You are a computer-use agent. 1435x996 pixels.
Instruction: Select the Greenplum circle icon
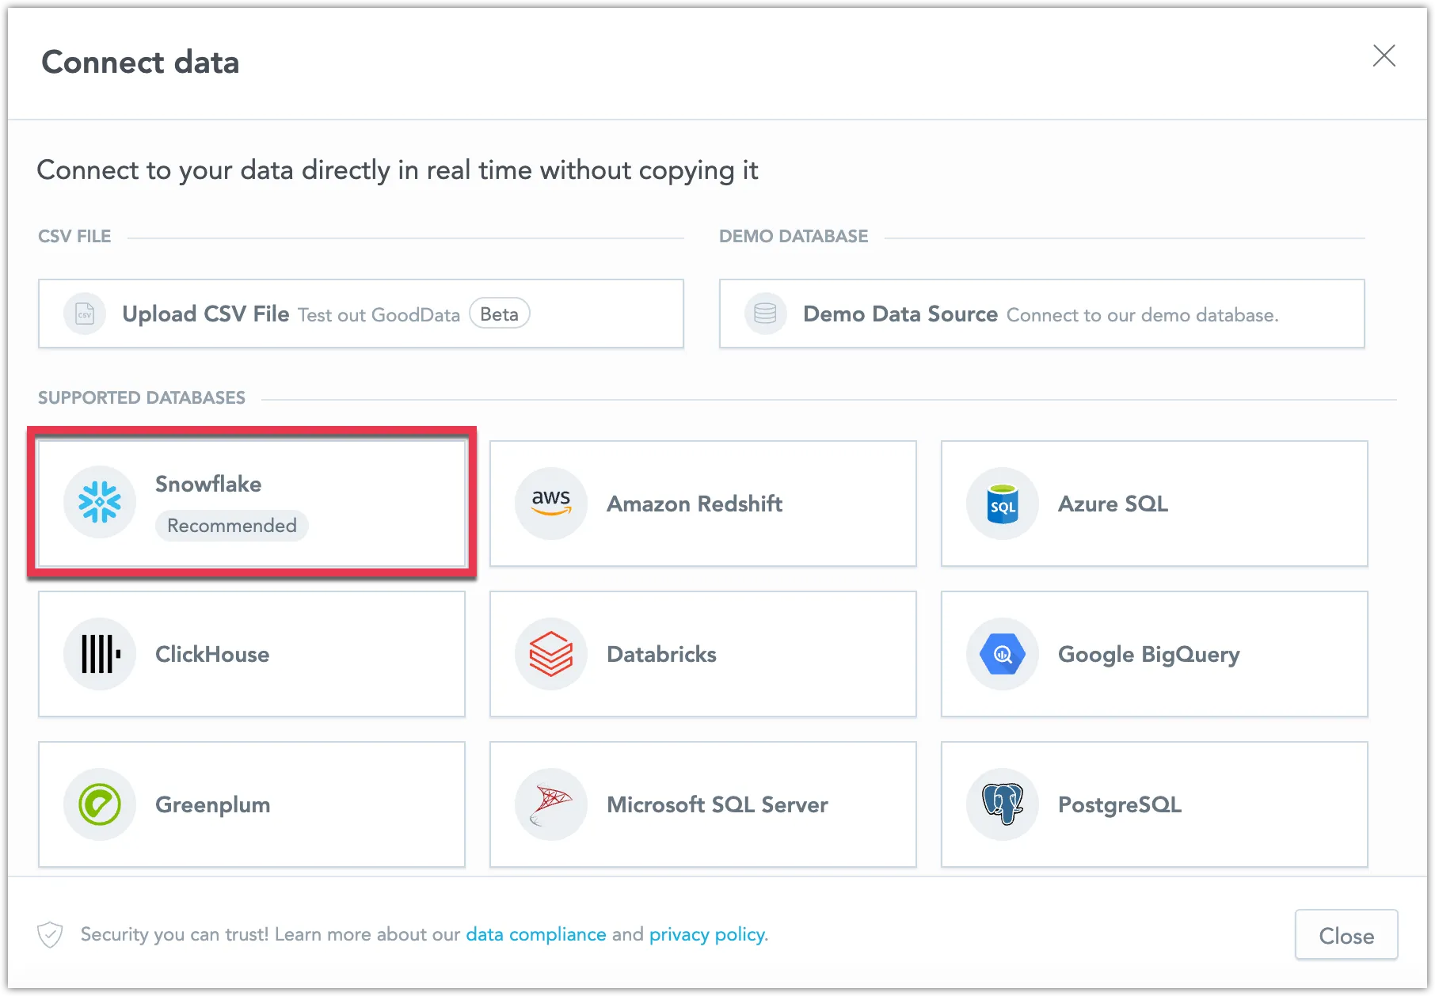click(100, 804)
